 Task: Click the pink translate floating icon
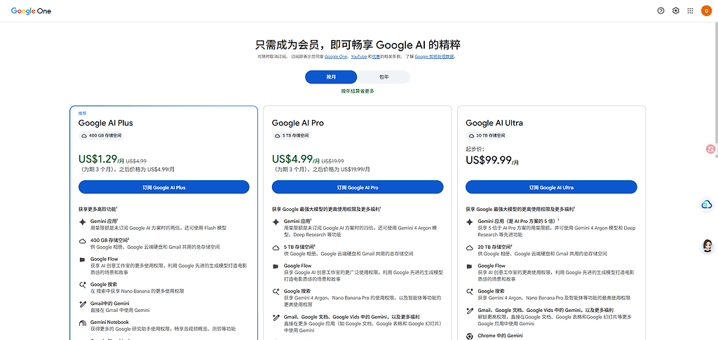(x=710, y=149)
